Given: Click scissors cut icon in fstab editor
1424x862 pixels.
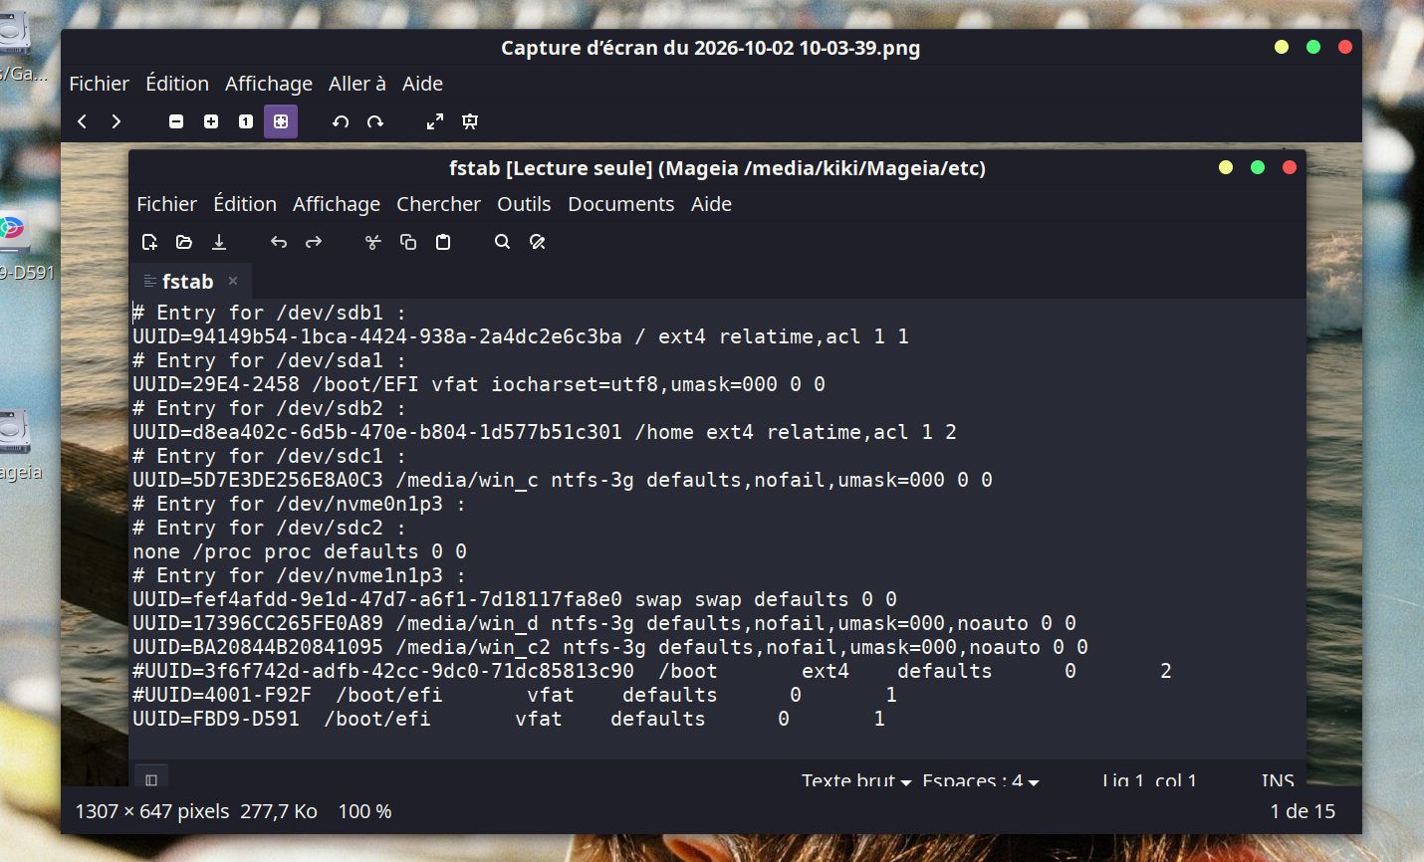Looking at the screenshot, I should [x=373, y=242].
